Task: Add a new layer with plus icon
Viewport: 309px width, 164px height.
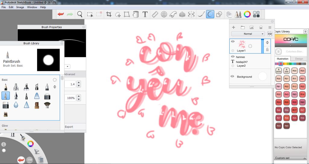Action: 234,27
